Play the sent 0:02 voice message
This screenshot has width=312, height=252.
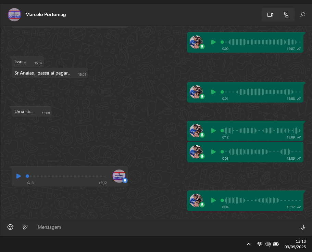[213, 42]
